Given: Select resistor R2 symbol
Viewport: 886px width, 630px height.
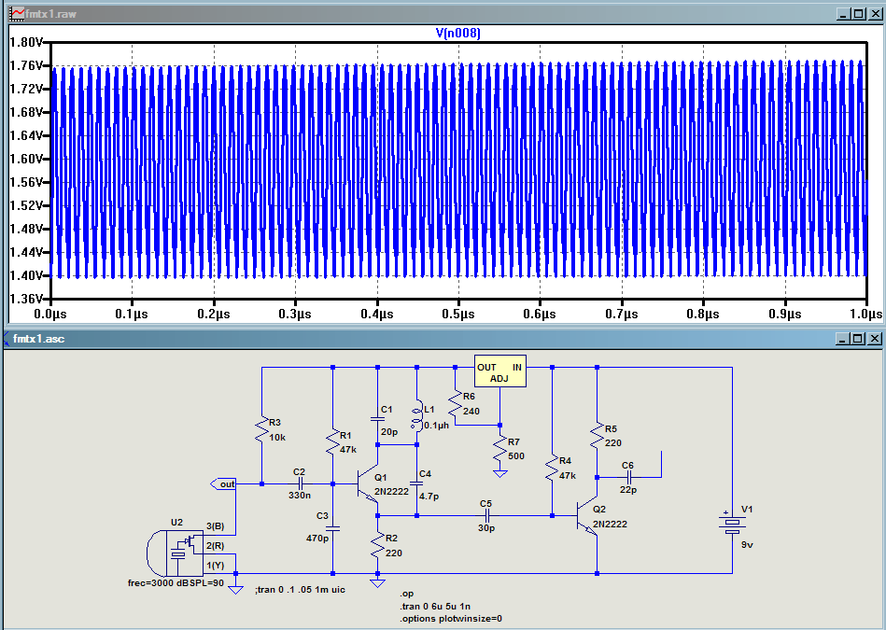Looking at the screenshot, I should point(377,546).
